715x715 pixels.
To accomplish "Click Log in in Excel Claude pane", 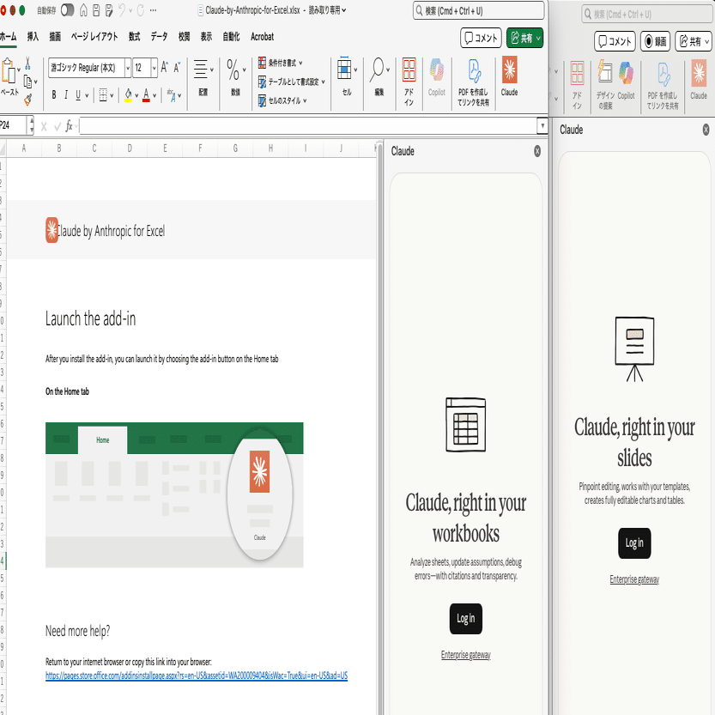I will click(465, 618).
